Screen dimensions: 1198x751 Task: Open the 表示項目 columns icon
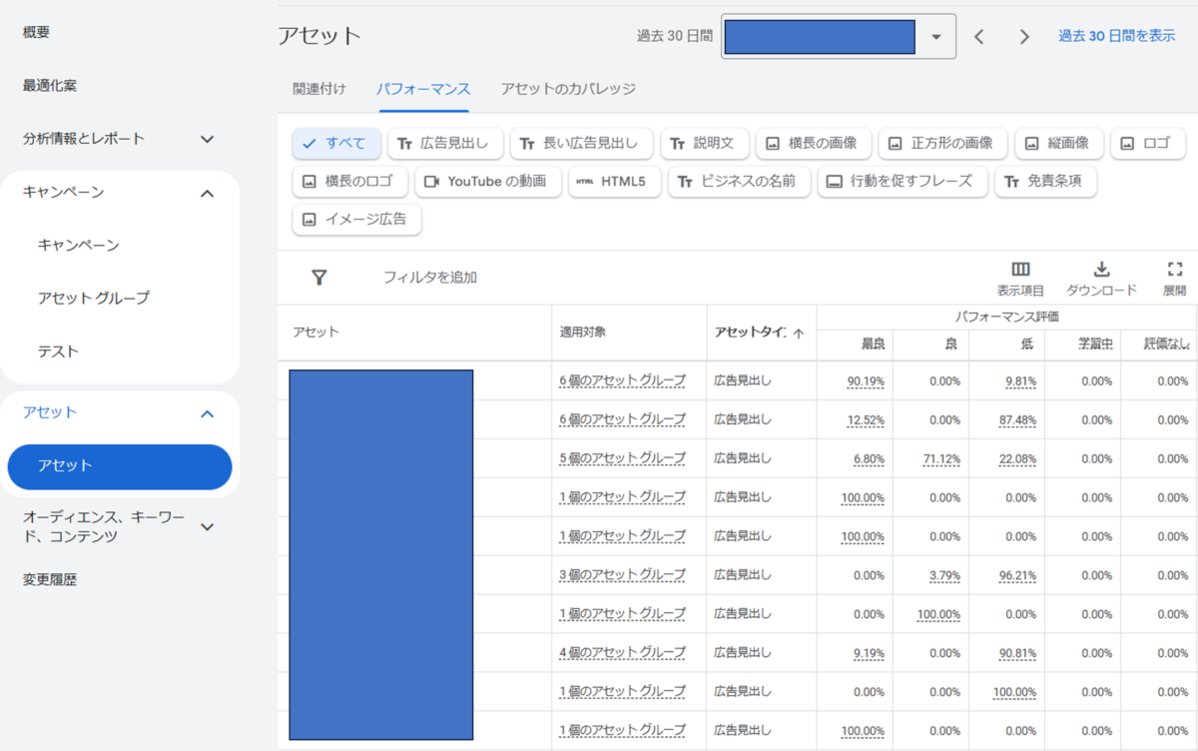[1020, 270]
